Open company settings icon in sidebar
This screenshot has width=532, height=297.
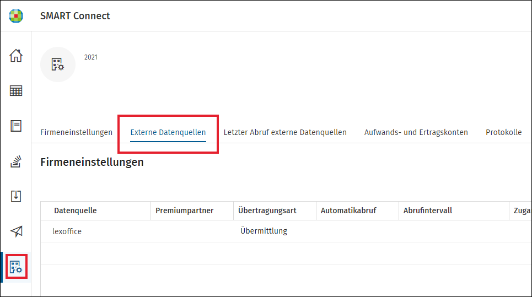coord(16,267)
